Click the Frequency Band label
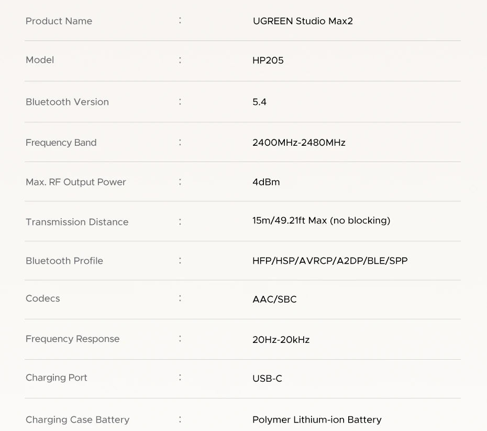Image resolution: width=487 pixels, height=431 pixels. (x=61, y=142)
